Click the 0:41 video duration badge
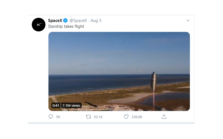 (x=56, y=105)
